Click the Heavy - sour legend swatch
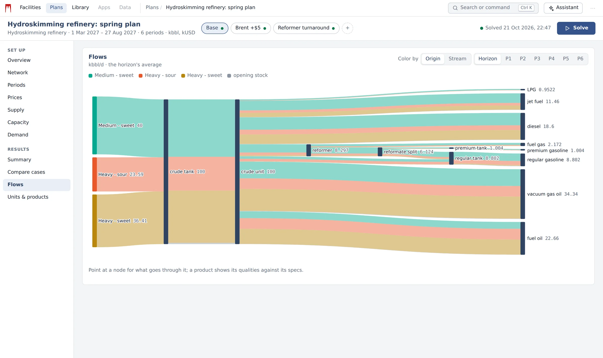603x358 pixels. click(x=141, y=76)
